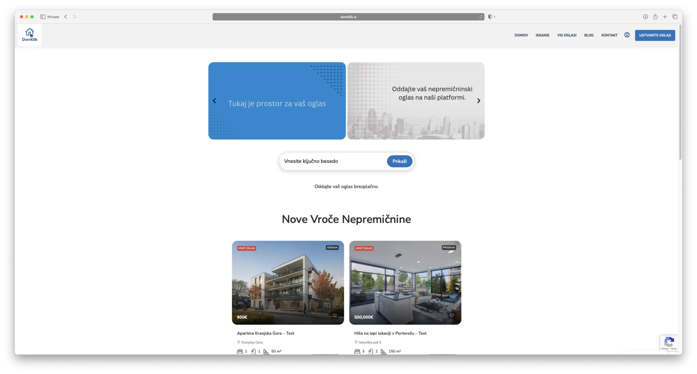Screen dimensions: 697x374
Task: Go forward in browser history
Action: click(75, 17)
